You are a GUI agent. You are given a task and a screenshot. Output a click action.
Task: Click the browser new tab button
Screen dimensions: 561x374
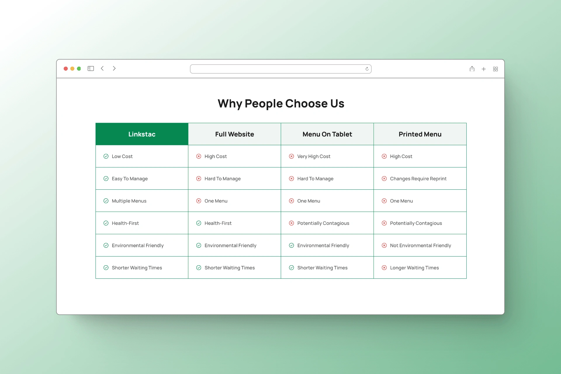[x=483, y=68]
